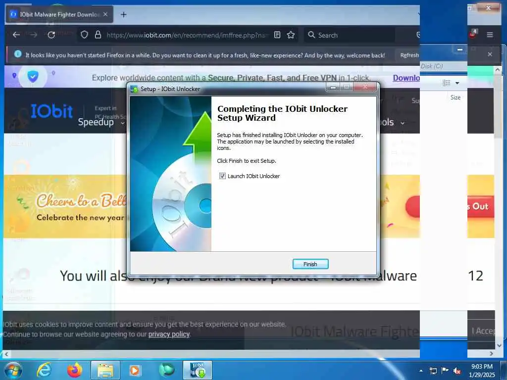Click the info icon in notification bar
This screenshot has height=380, width=507.
click(18, 54)
